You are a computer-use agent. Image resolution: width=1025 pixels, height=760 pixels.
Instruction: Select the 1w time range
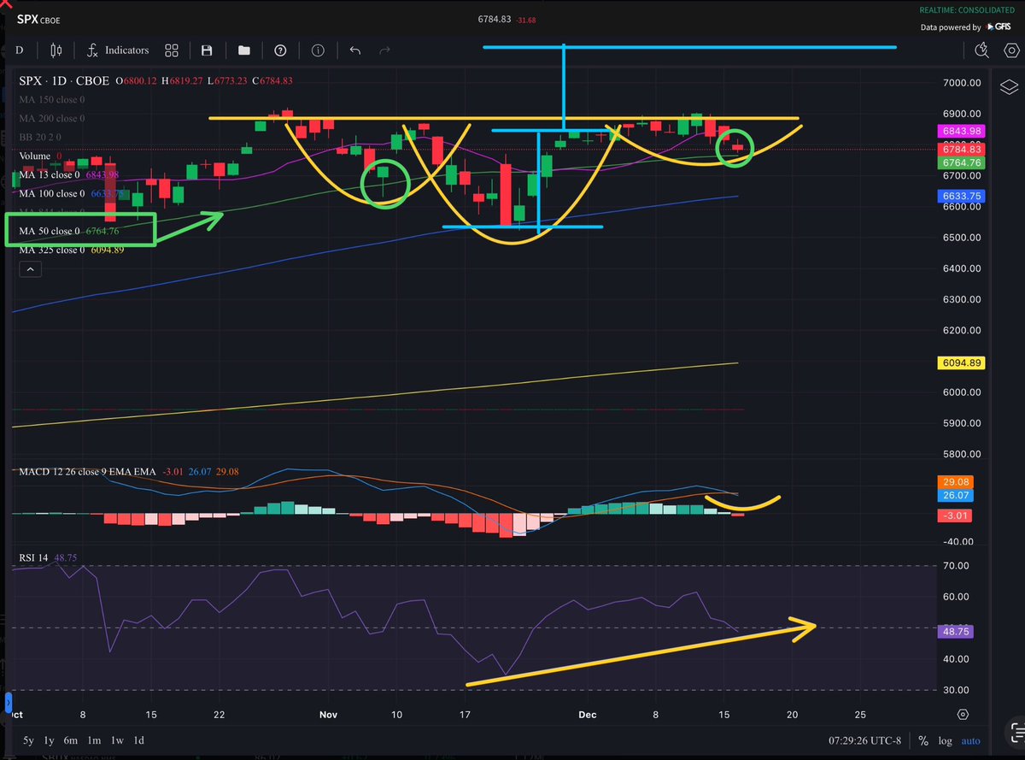tap(117, 740)
